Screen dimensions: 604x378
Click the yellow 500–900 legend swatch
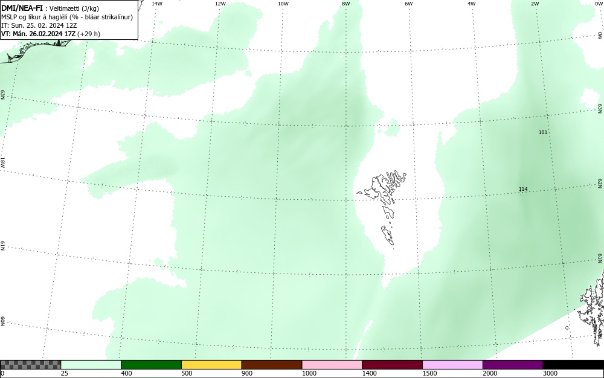pos(211,365)
